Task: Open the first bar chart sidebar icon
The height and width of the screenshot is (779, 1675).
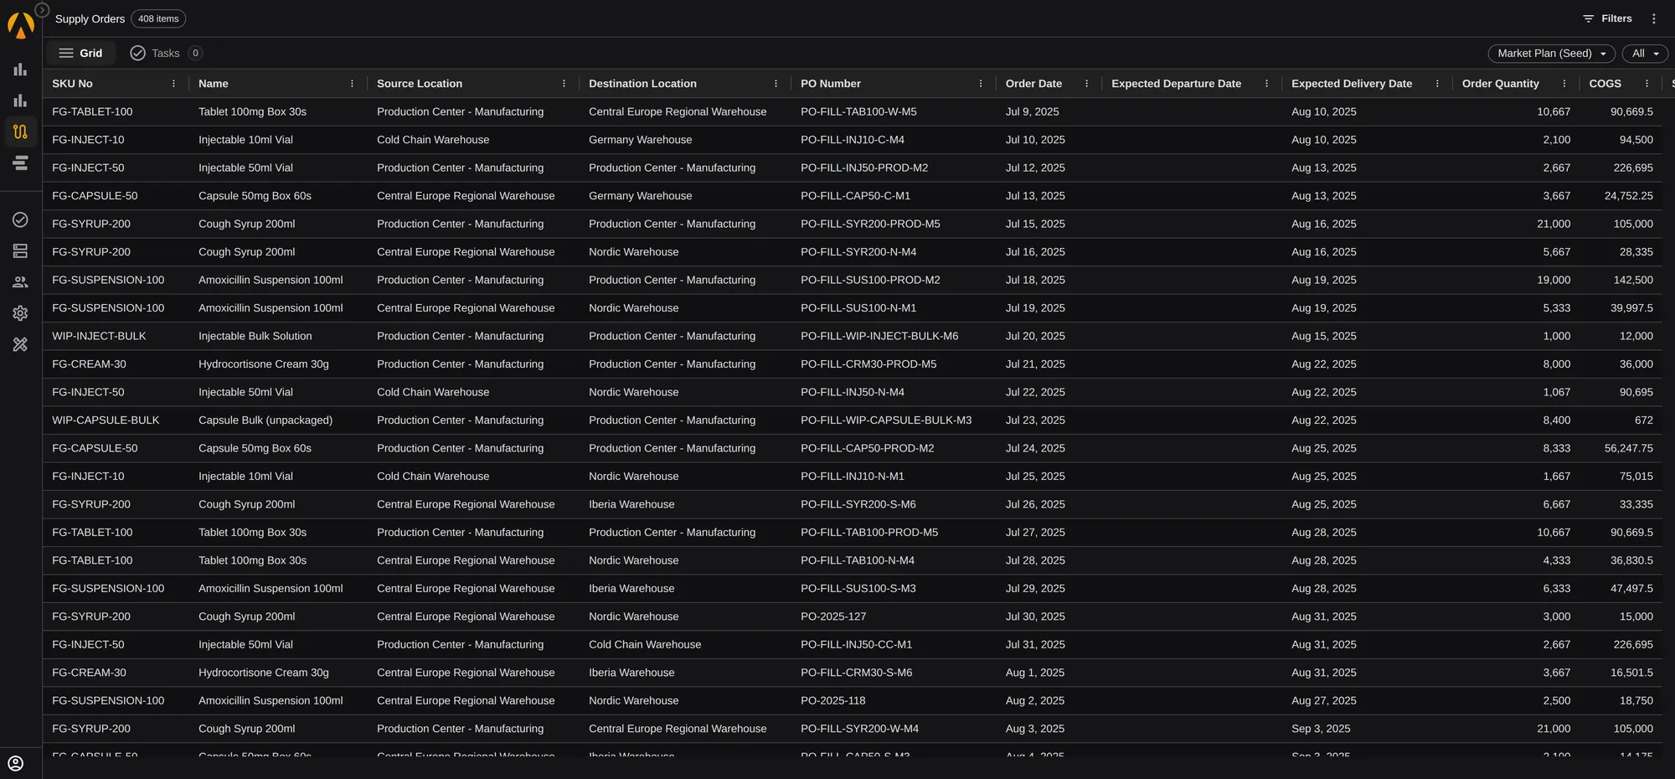Action: [20, 70]
